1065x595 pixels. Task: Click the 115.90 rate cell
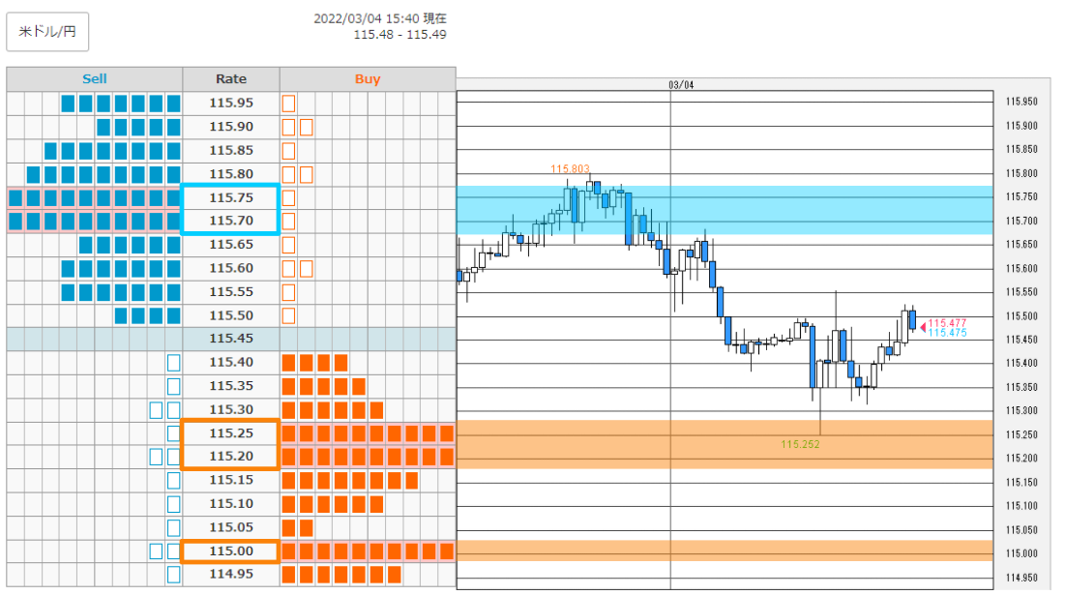pyautogui.click(x=231, y=127)
